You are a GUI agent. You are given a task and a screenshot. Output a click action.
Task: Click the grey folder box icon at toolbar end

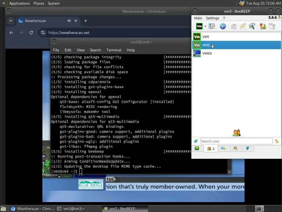[x=272, y=26]
